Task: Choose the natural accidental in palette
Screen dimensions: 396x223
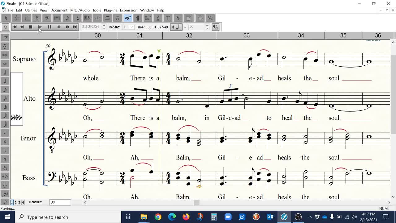Action: (5, 159)
